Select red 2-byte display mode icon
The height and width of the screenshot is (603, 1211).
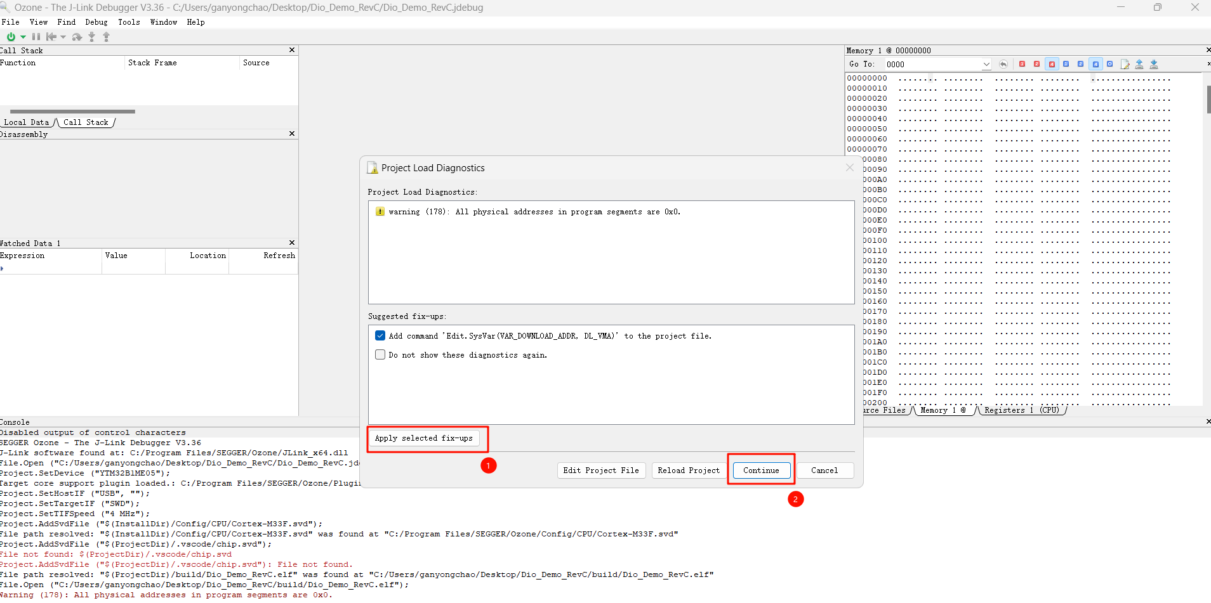coord(1036,64)
